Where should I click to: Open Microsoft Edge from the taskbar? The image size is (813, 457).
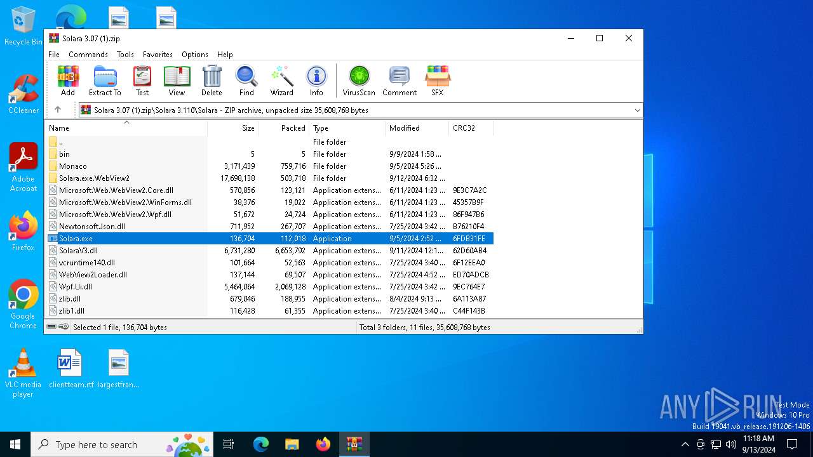pos(261,444)
